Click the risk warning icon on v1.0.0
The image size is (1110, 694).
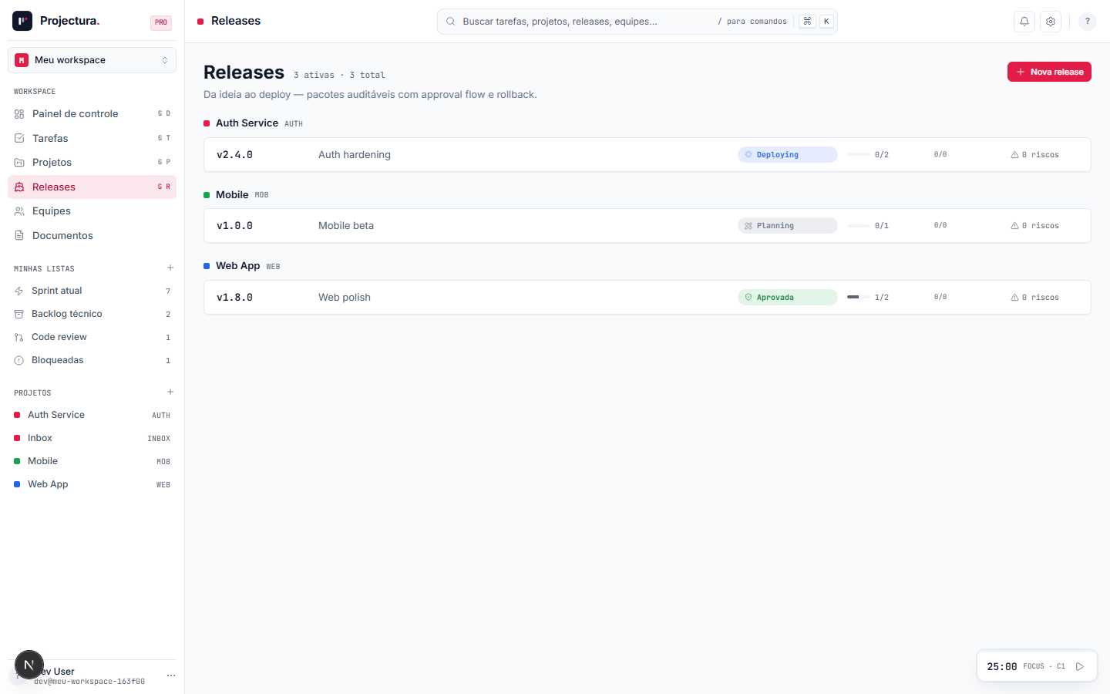(x=1014, y=226)
